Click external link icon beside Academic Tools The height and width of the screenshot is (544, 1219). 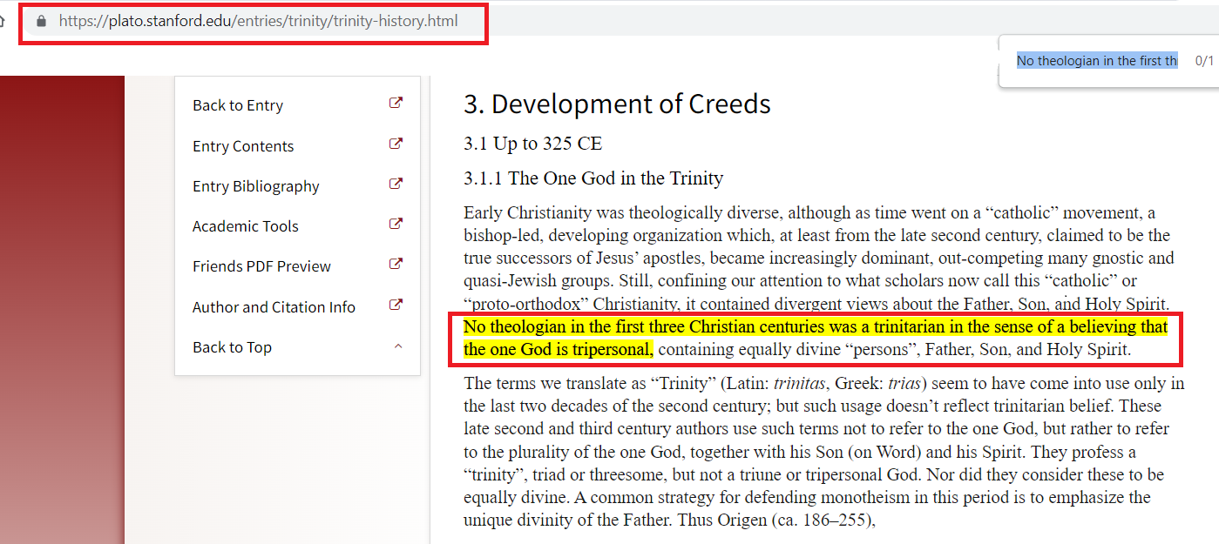tap(396, 224)
